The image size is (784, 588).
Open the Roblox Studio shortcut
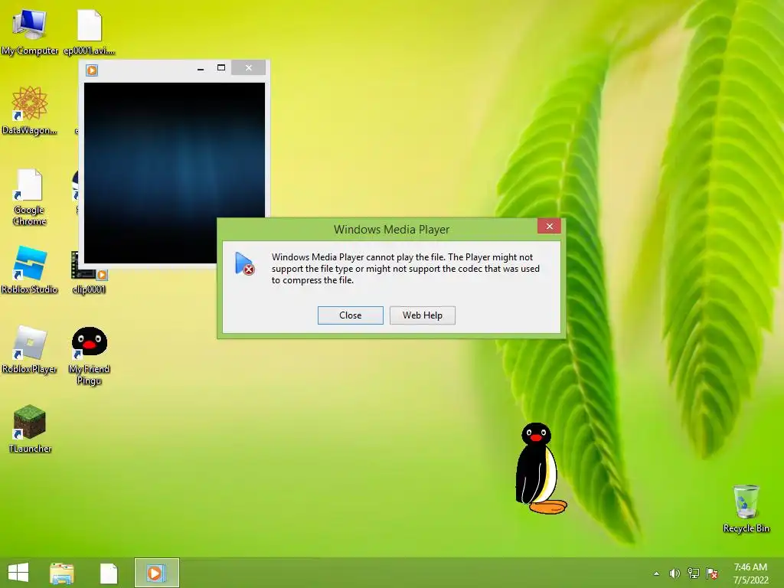point(30,269)
